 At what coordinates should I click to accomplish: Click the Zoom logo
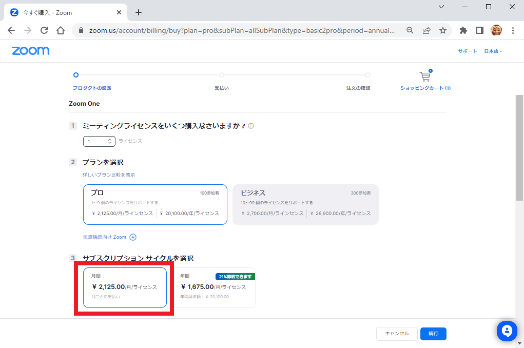tap(31, 51)
